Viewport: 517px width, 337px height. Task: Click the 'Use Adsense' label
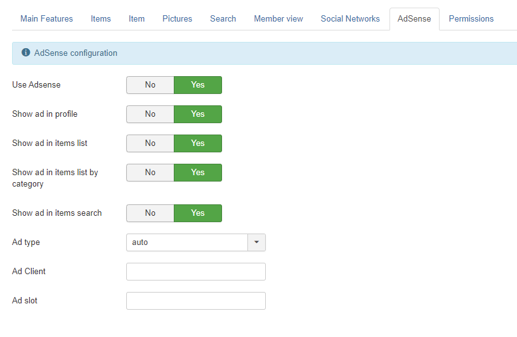pyautogui.click(x=36, y=85)
